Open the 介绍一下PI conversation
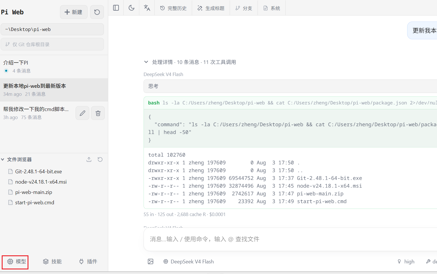 pyautogui.click(x=54, y=67)
